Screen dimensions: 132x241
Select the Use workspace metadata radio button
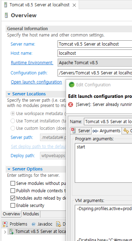(x=13, y=114)
